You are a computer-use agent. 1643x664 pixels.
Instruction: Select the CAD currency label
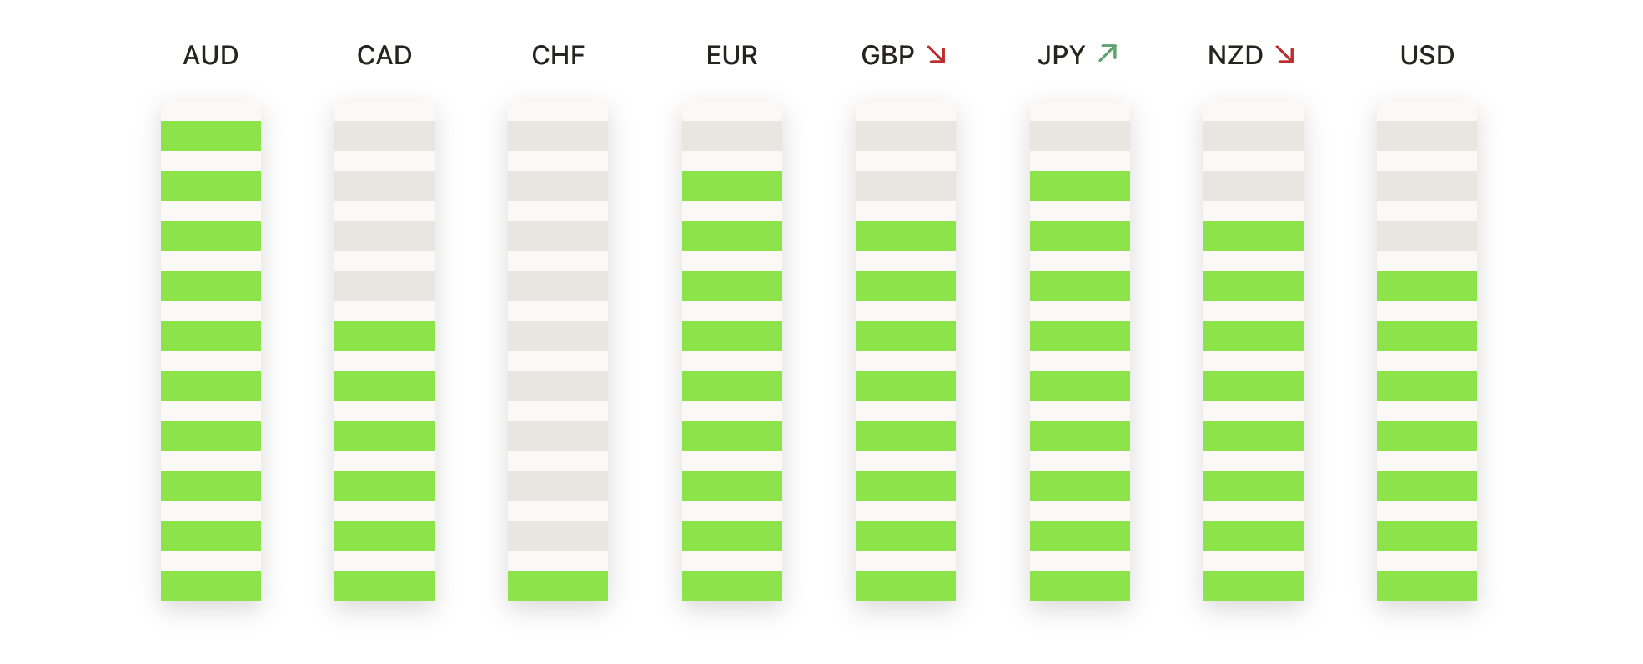click(x=384, y=55)
